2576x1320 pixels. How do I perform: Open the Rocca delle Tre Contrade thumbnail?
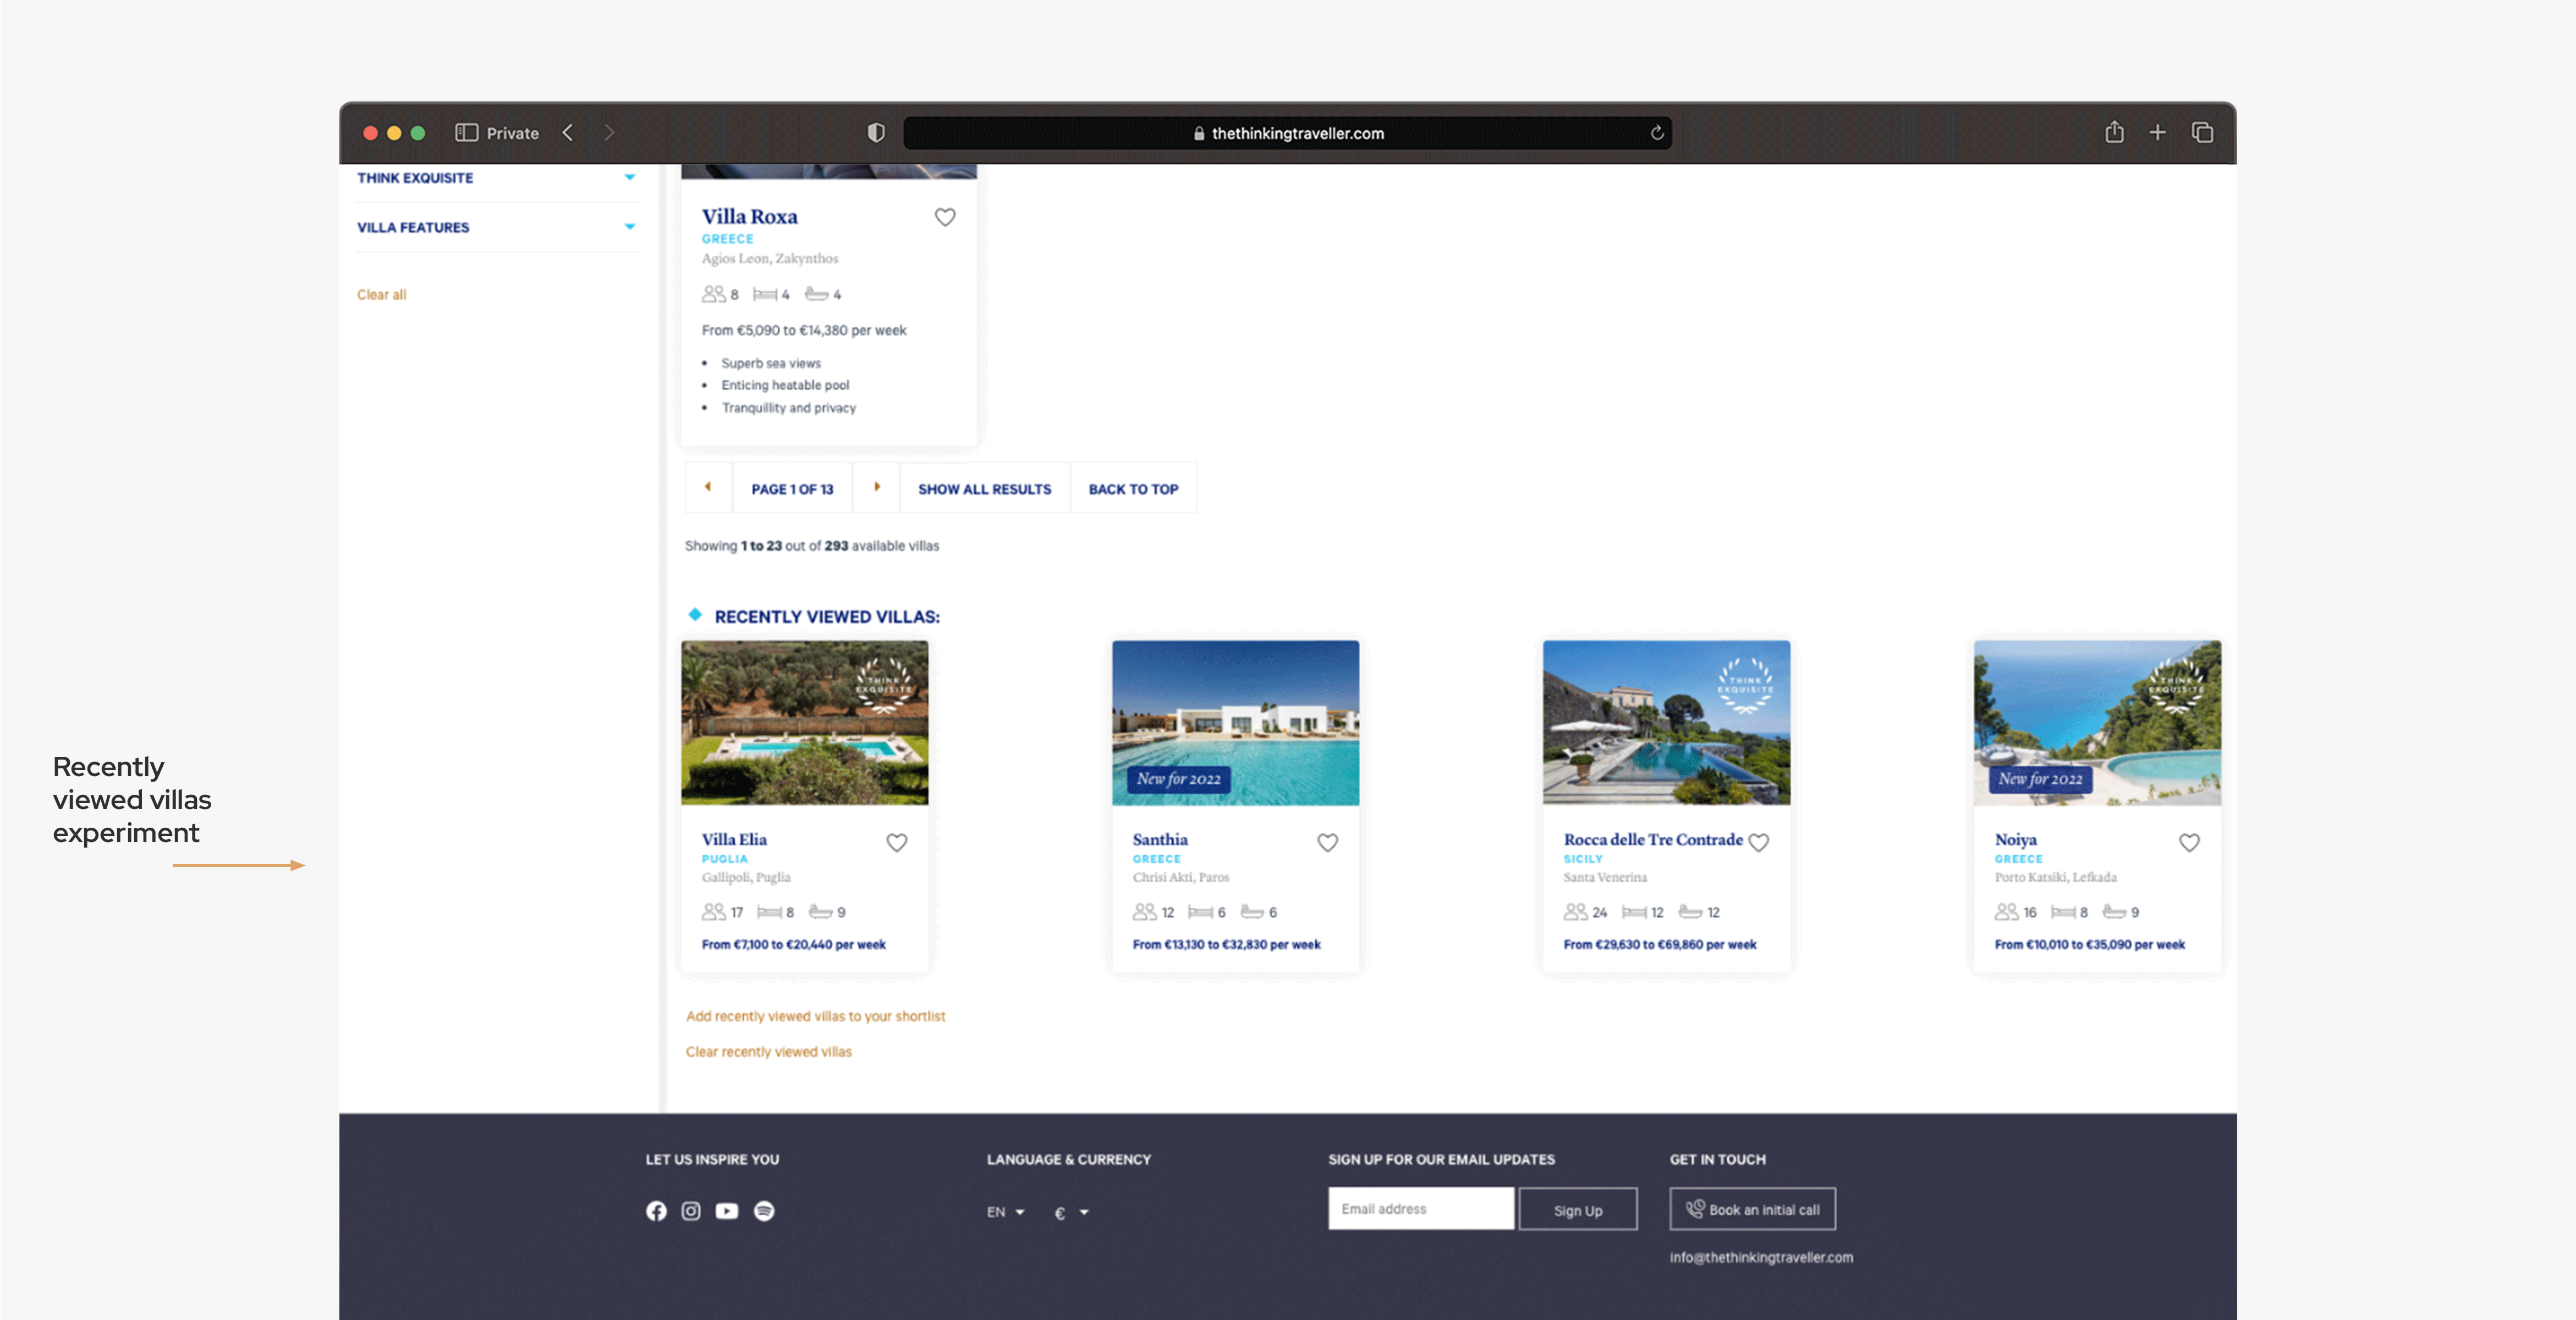tap(1666, 723)
